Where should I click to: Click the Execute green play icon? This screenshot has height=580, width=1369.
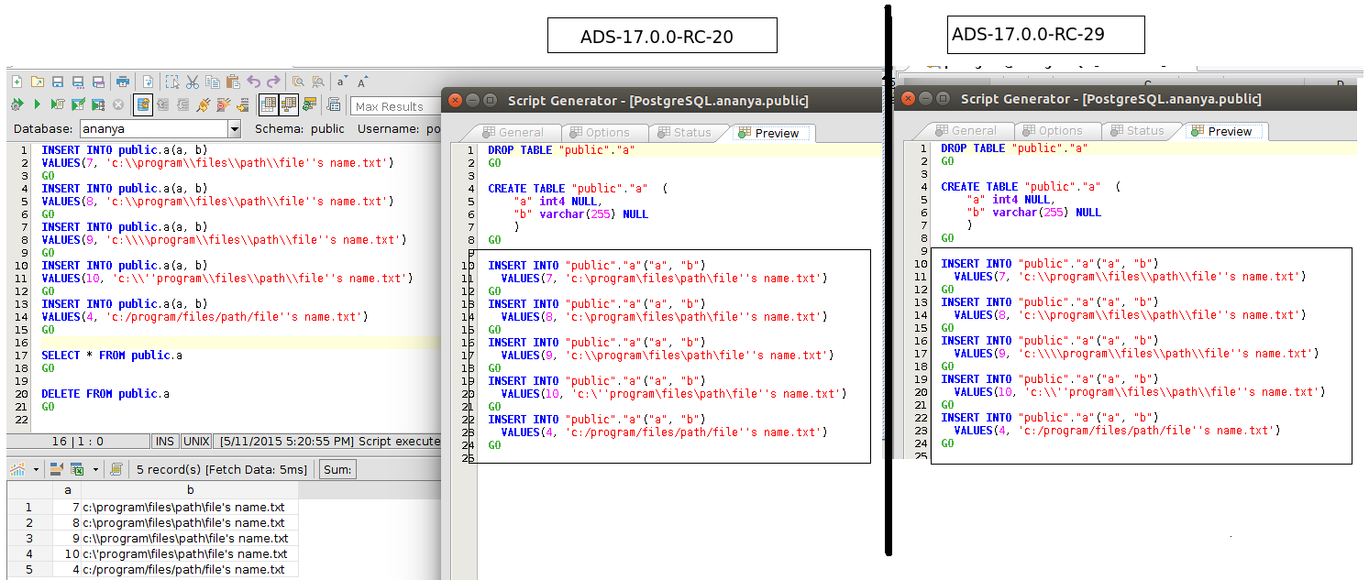pos(38,104)
